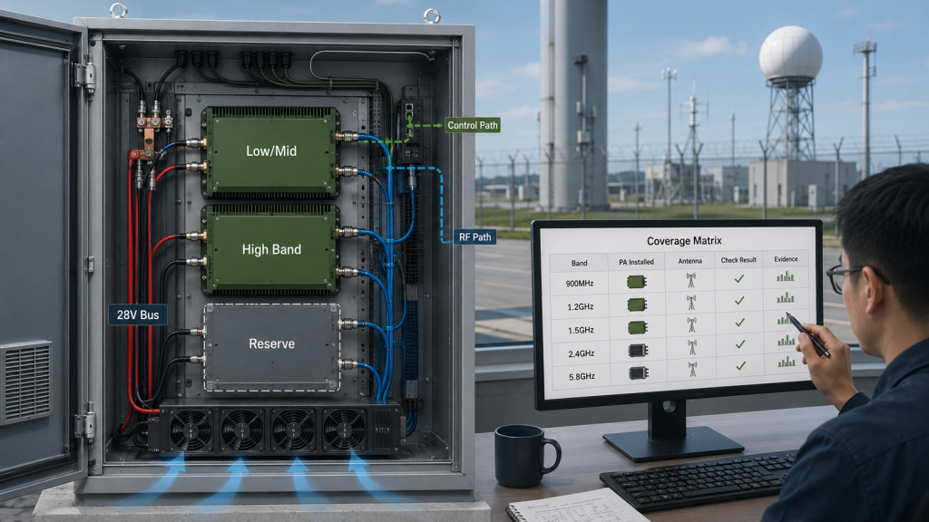Click the antenna tower icon for 1.2GHz
This screenshot has width=929, height=522.
click(691, 303)
